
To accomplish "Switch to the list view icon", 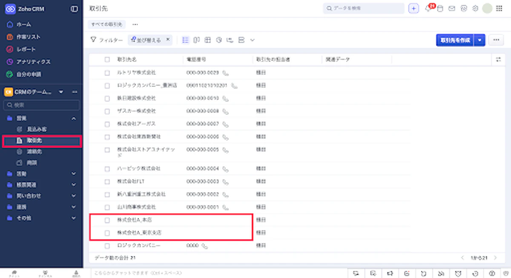I will [x=185, y=40].
